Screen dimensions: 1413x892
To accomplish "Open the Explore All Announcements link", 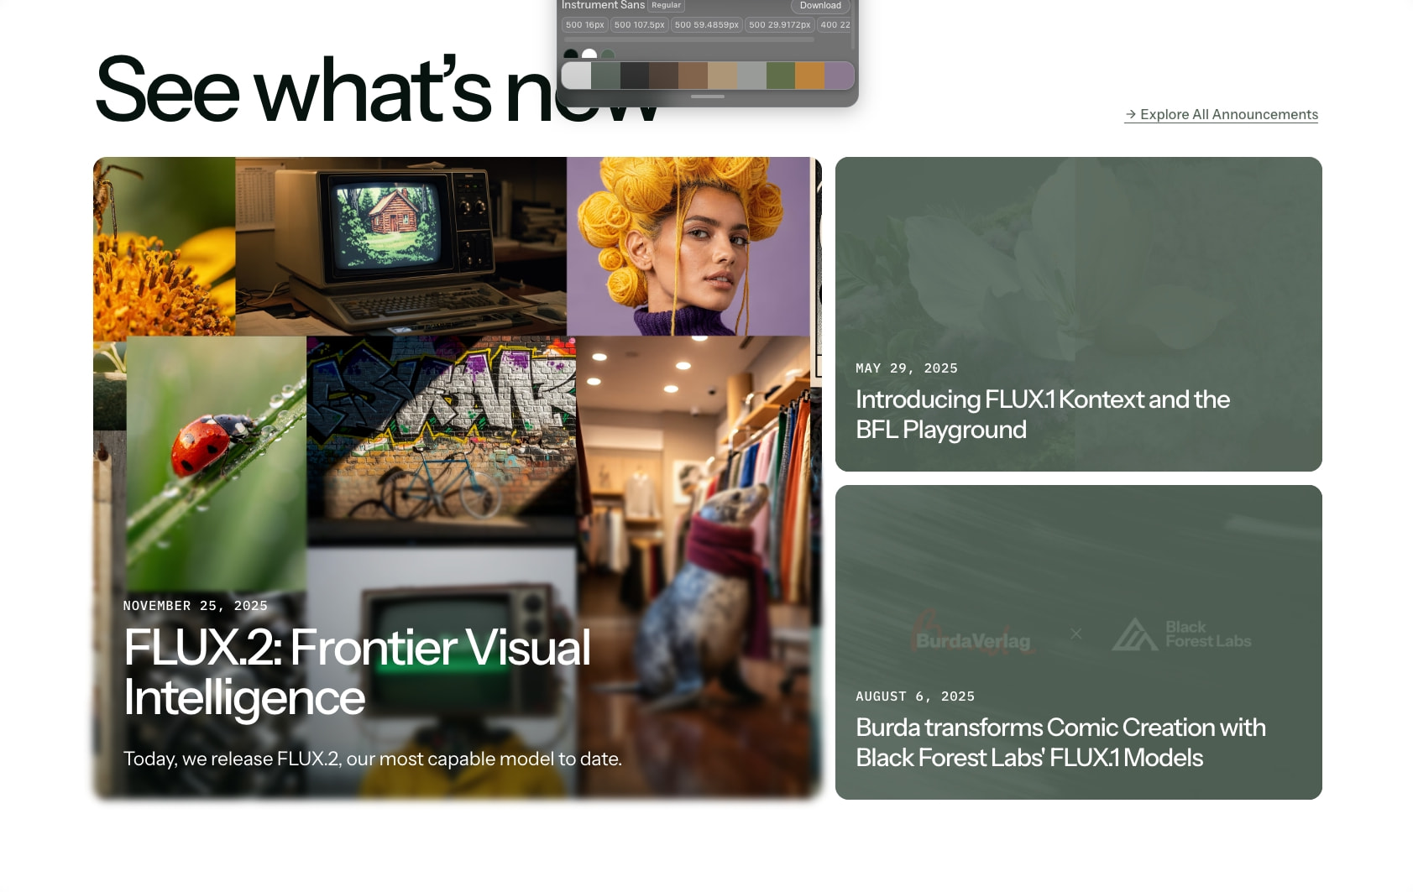I will click(1221, 114).
